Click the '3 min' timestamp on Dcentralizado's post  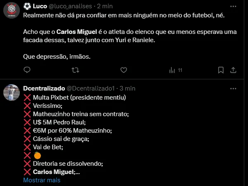point(127,88)
